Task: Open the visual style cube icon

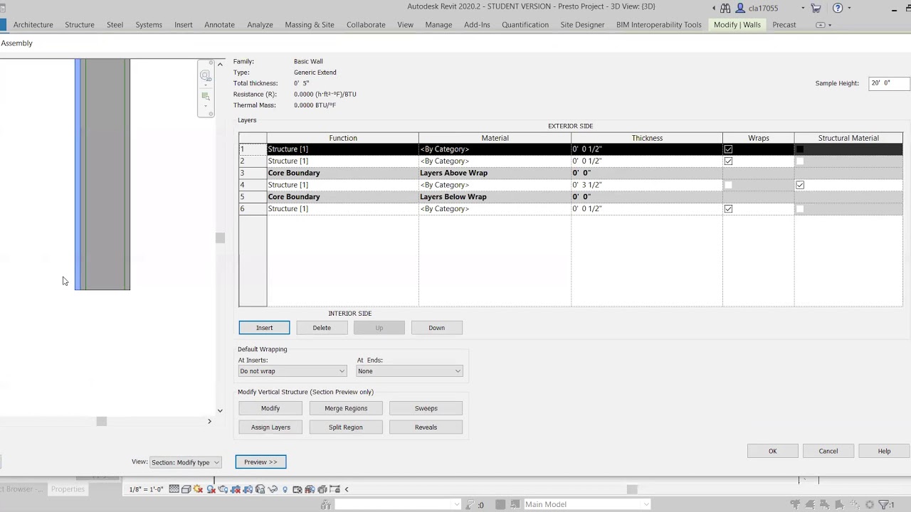Action: click(186, 489)
